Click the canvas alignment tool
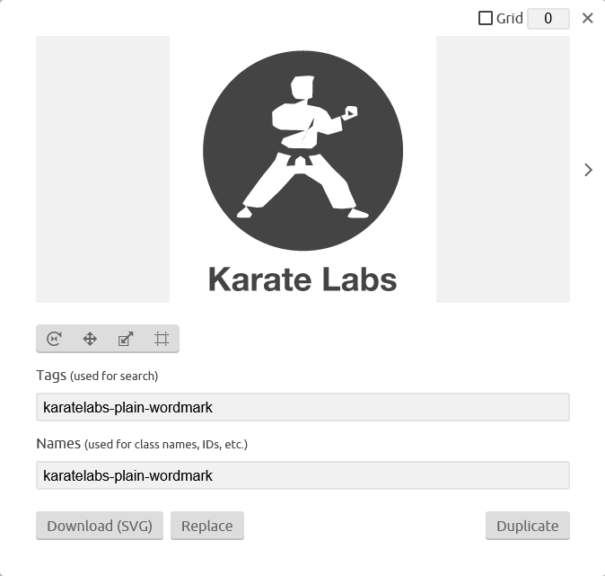The height and width of the screenshot is (576, 605). click(162, 339)
